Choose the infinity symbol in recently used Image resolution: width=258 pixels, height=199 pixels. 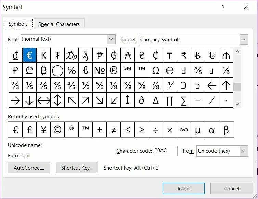(184, 130)
